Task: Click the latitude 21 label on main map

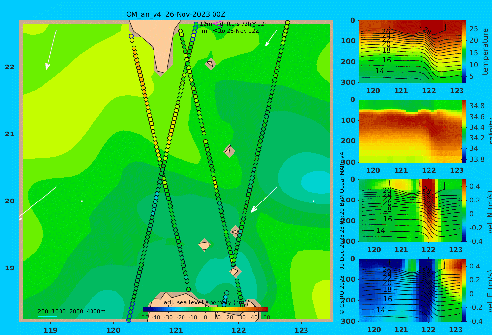Action: pyautogui.click(x=10, y=134)
